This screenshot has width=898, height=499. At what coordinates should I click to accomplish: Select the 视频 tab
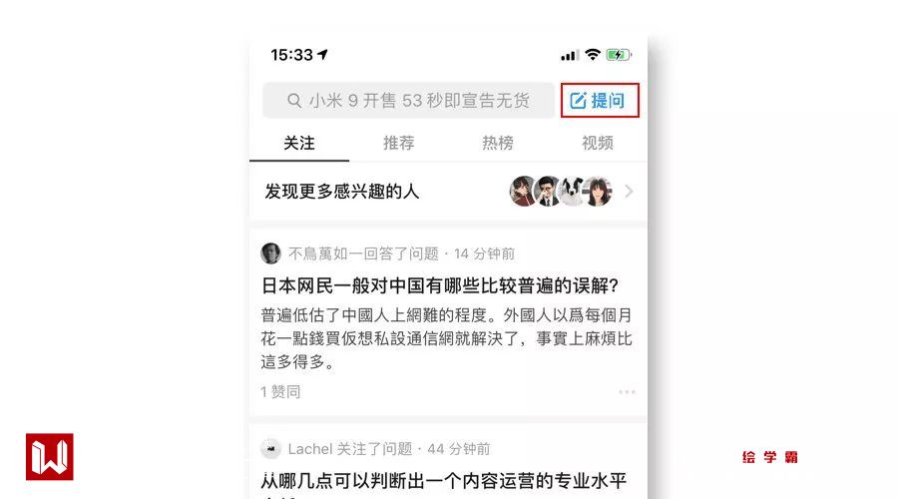(x=598, y=143)
